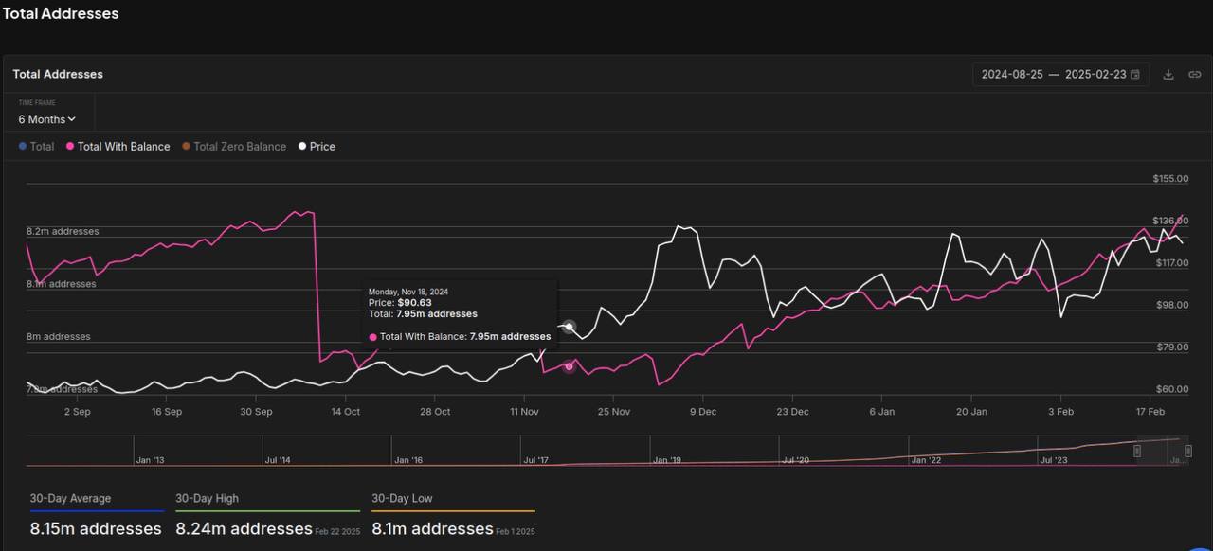This screenshot has width=1213, height=551.
Task: Select the 30-Day Low stat
Action: pos(453,516)
